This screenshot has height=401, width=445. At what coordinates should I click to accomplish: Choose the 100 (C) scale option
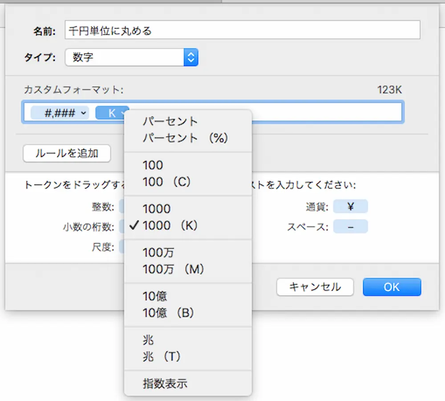(166, 182)
